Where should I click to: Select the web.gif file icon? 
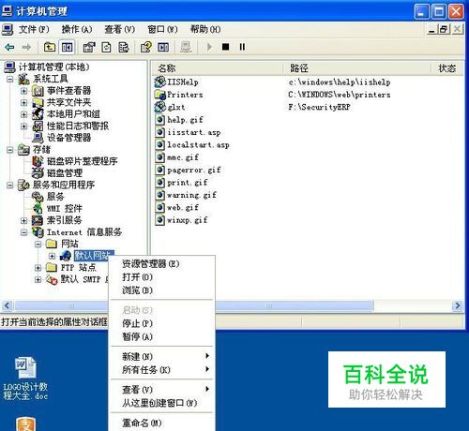pyautogui.click(x=159, y=207)
